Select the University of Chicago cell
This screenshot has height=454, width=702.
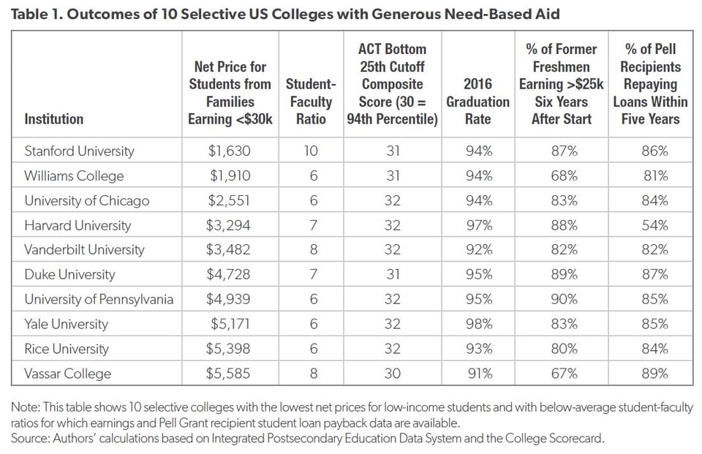click(x=86, y=201)
